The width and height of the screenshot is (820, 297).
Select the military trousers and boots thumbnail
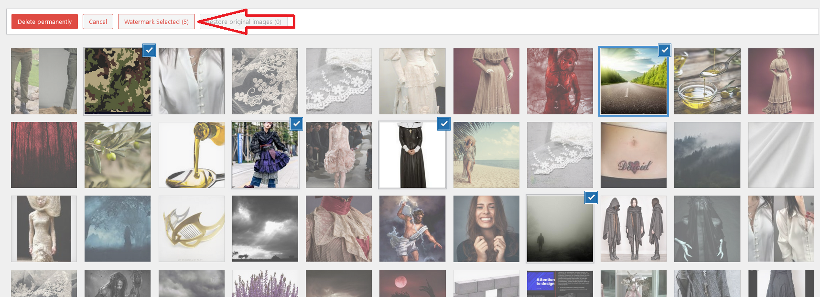44,81
